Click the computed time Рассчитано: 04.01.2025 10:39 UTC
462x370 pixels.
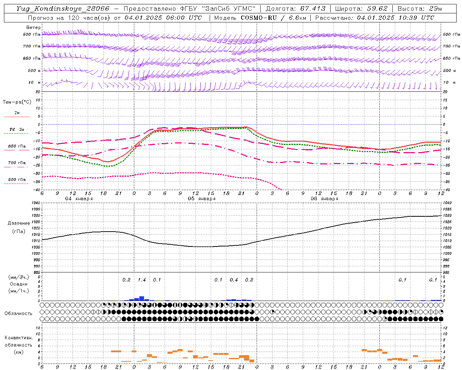[375, 18]
